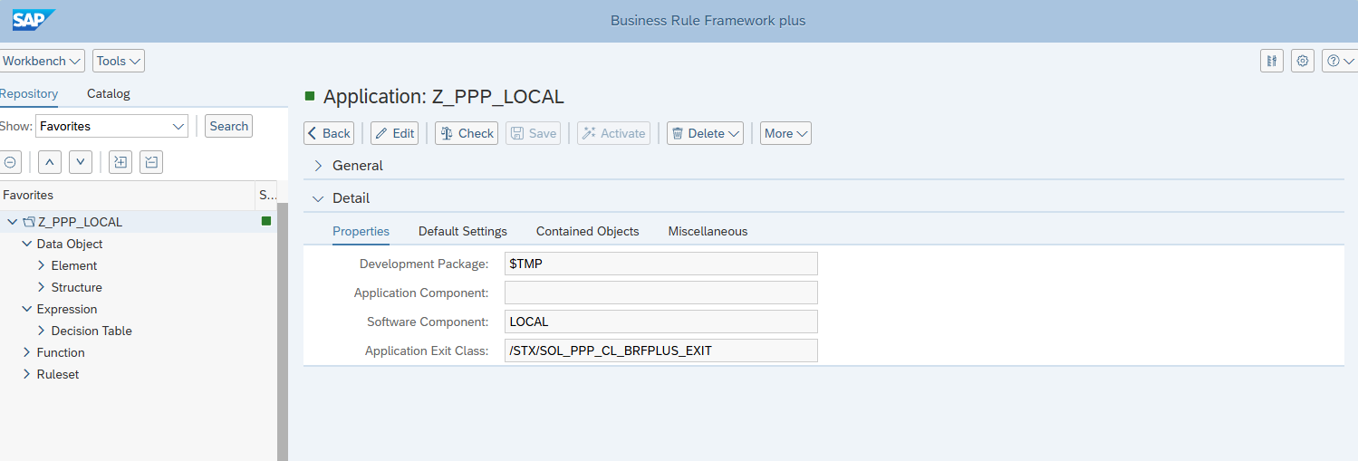Image resolution: width=1358 pixels, height=461 pixels.
Task: Open the Miscellaneous tab
Action: [708, 231]
